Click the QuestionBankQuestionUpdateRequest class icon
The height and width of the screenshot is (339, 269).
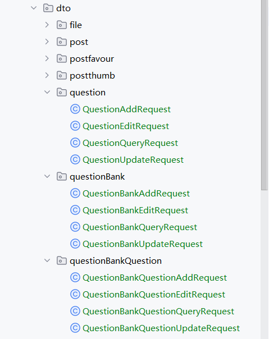(75, 328)
